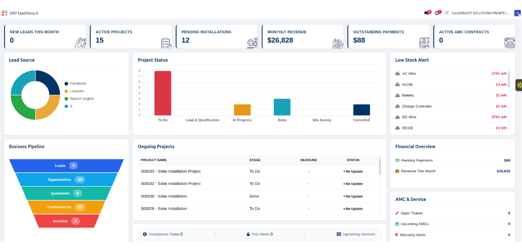522x250 pixels.
Task: Select the Installed funnel stage
Action: pos(67,221)
